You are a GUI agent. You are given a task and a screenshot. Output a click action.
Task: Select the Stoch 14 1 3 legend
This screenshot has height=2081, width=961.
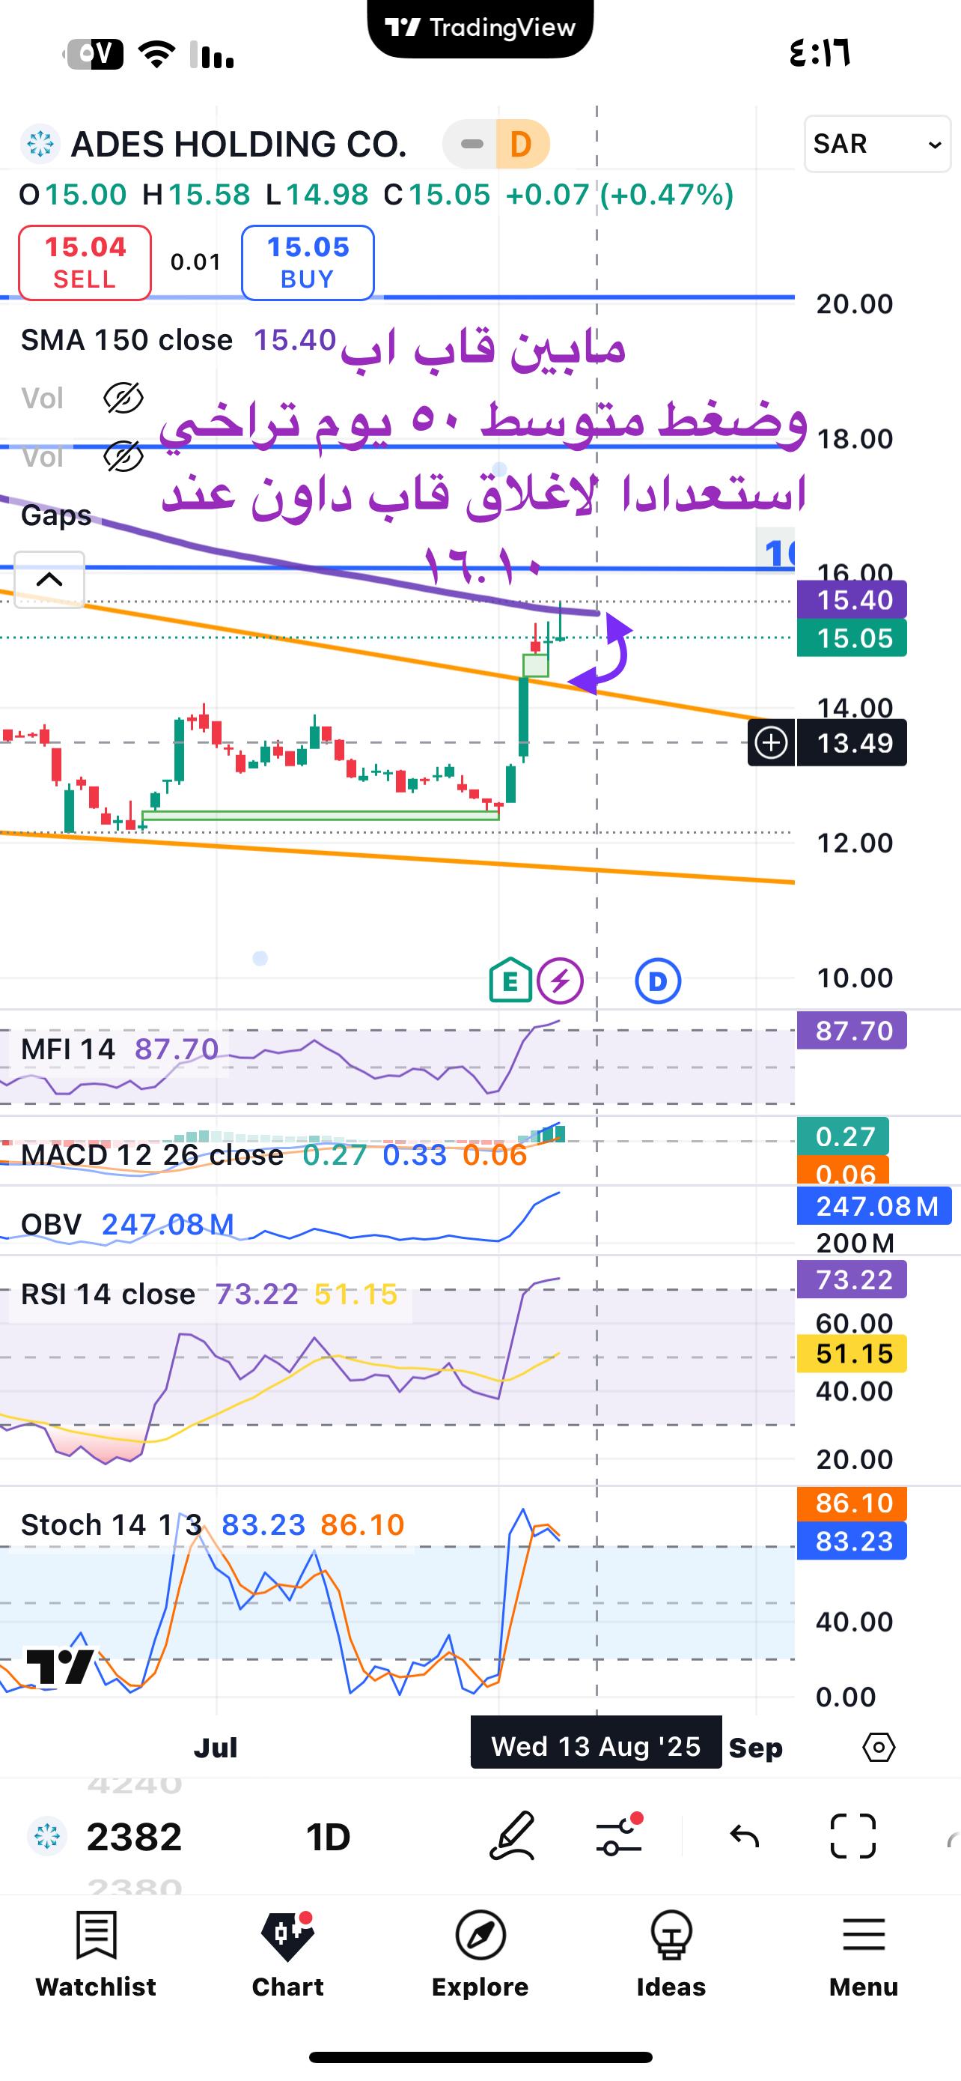coord(112,1525)
